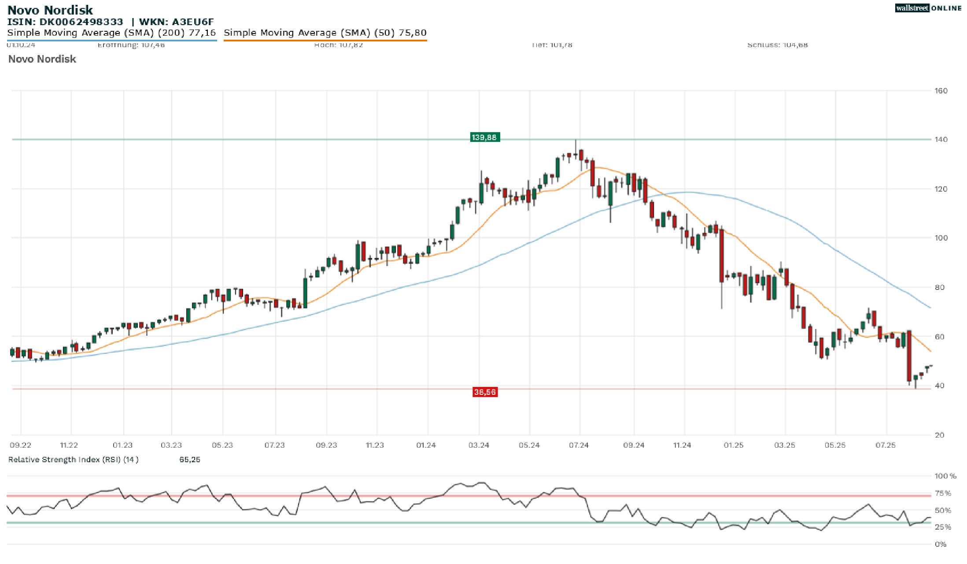This screenshot has width=967, height=564.
Task: Click the 07.25 date axis label
Action: [x=886, y=445]
